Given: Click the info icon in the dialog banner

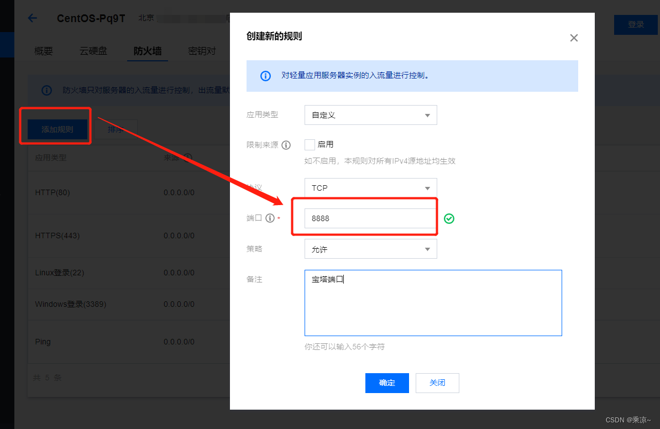Looking at the screenshot, I should [265, 76].
